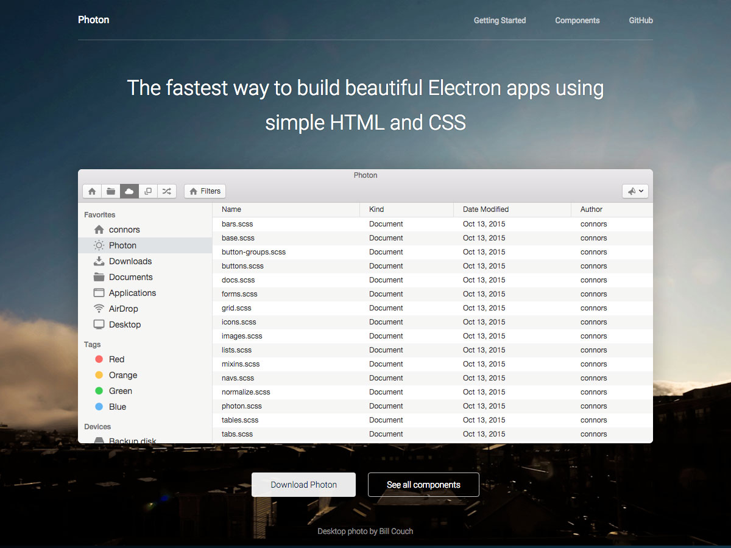
Task: Sort by the Author column header
Action: click(612, 209)
